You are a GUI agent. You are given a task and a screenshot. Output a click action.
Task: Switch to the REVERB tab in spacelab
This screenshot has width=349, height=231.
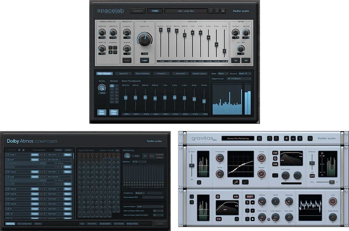click(x=155, y=10)
